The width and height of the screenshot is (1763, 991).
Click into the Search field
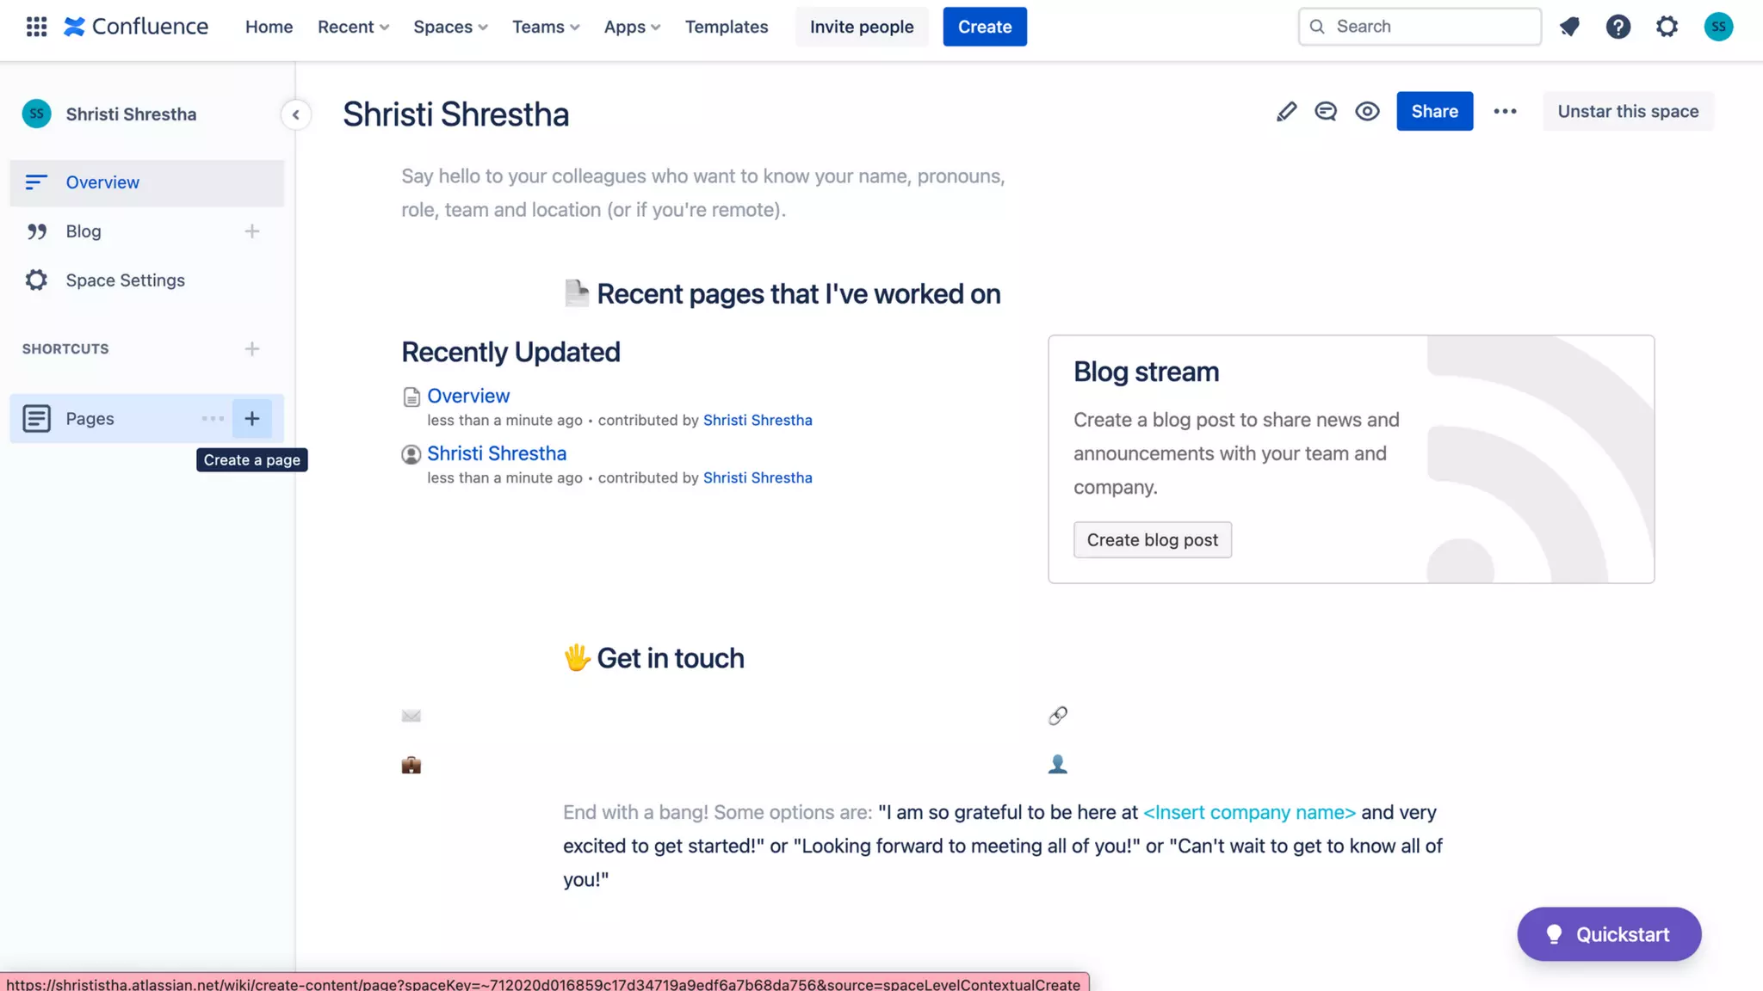coord(1429,27)
